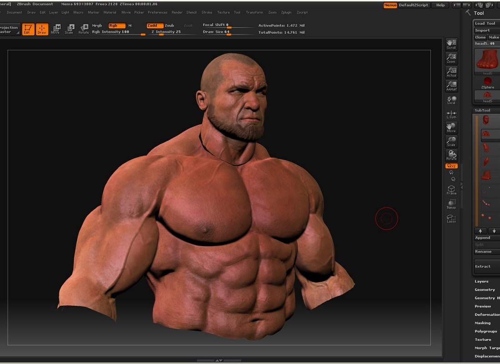Expand the Geometry subpalette

485,289
